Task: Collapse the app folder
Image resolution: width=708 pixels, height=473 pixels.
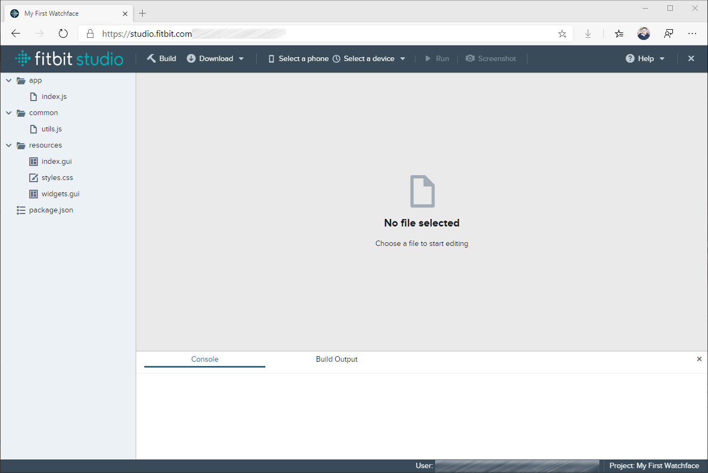Action: [9, 81]
